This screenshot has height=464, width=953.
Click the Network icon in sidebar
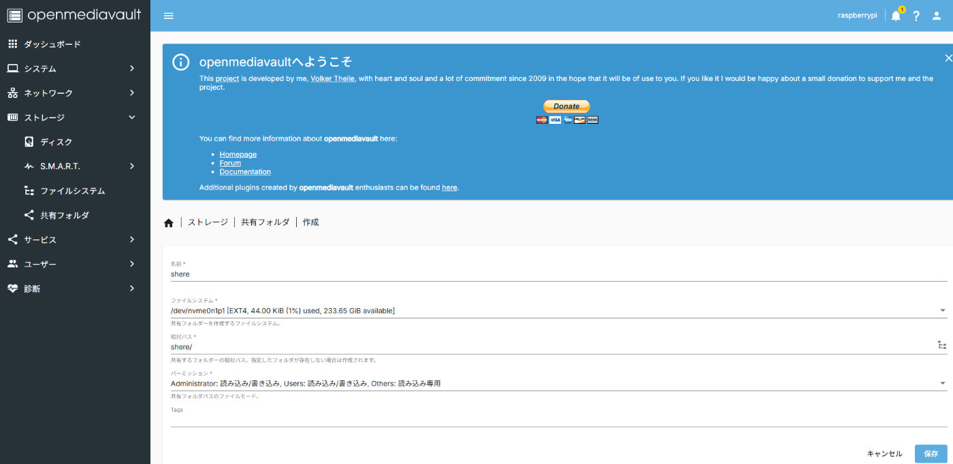pos(12,93)
